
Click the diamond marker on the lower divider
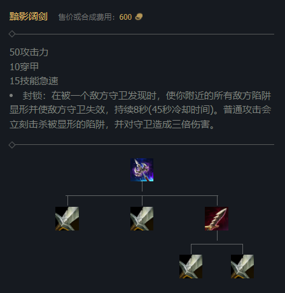coord(12,145)
